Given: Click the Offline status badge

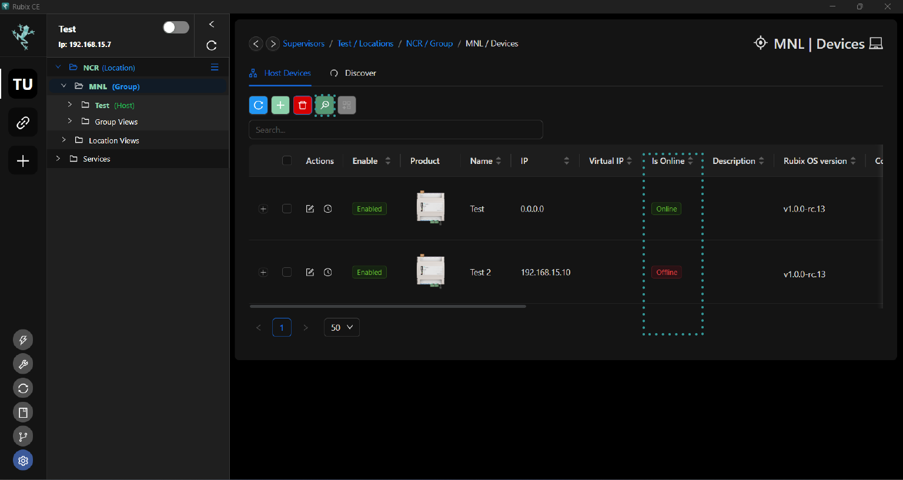Looking at the screenshot, I should [667, 272].
